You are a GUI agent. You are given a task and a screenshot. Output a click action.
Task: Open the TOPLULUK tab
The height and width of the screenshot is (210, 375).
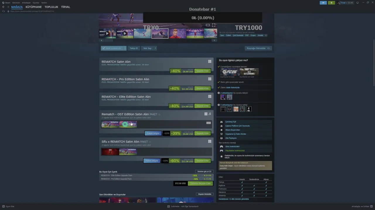51,7
